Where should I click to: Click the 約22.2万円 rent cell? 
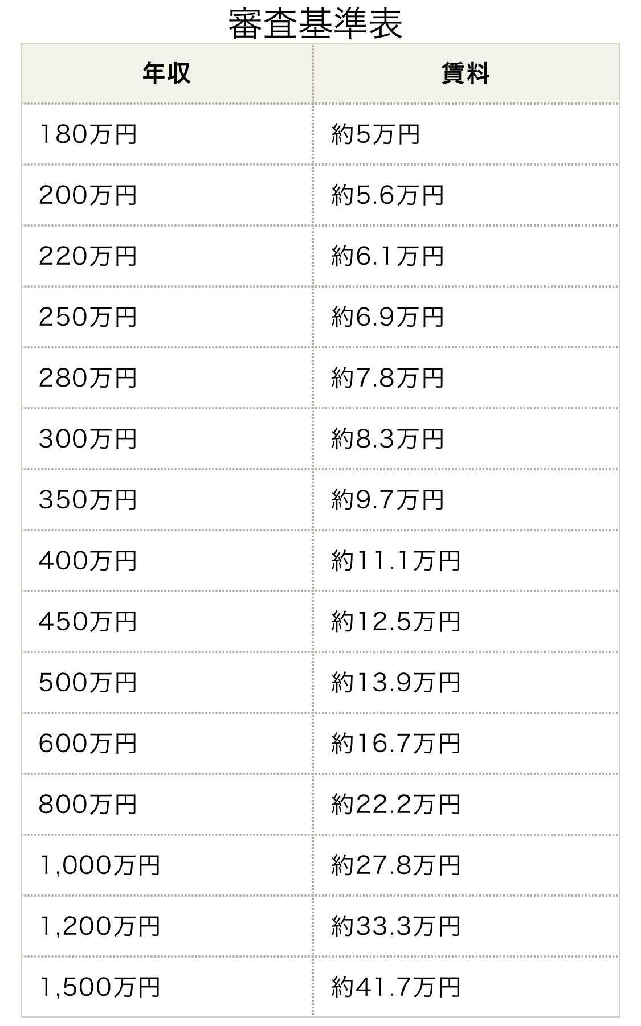click(395, 805)
